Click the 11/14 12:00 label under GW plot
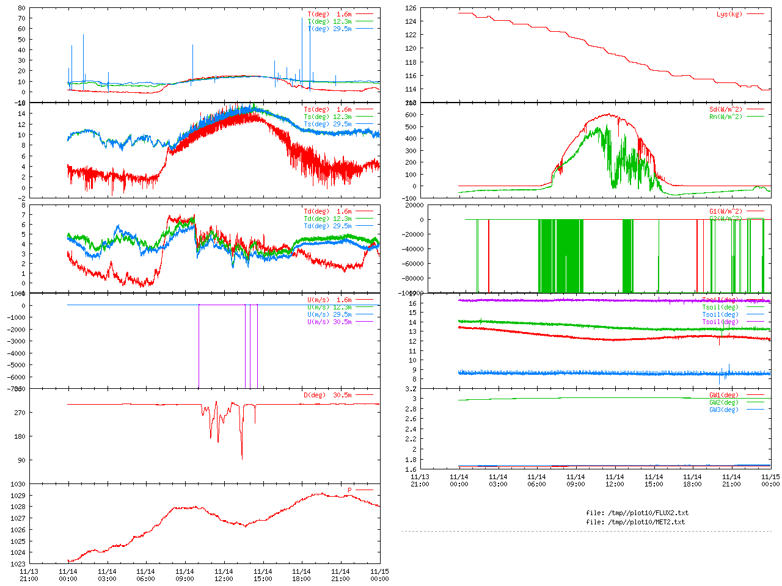The width and height of the screenshot is (782, 586). (x=615, y=480)
